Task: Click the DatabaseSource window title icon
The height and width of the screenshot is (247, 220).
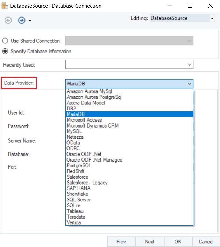Action: (5, 6)
